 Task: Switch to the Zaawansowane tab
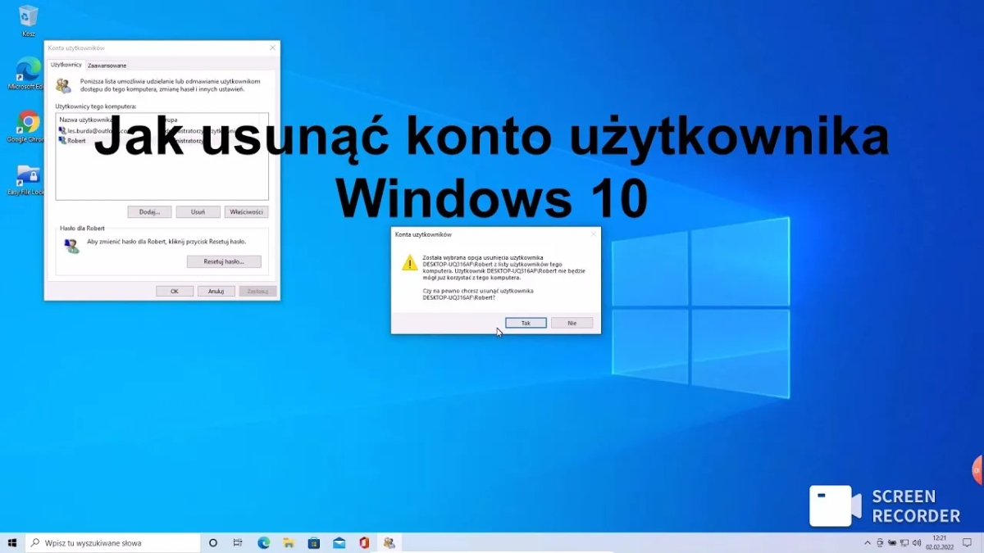click(x=107, y=65)
